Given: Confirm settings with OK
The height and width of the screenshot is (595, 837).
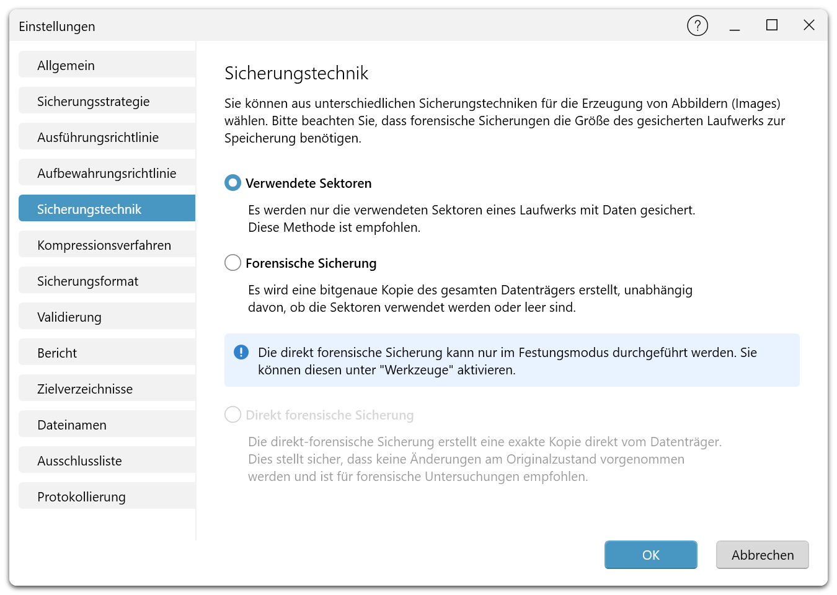Looking at the screenshot, I should 650,555.
